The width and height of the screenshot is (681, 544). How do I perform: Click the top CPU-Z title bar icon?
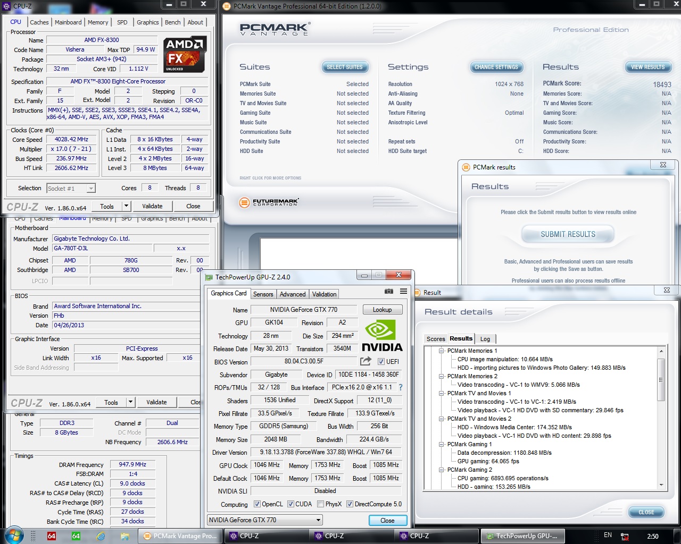7,5
